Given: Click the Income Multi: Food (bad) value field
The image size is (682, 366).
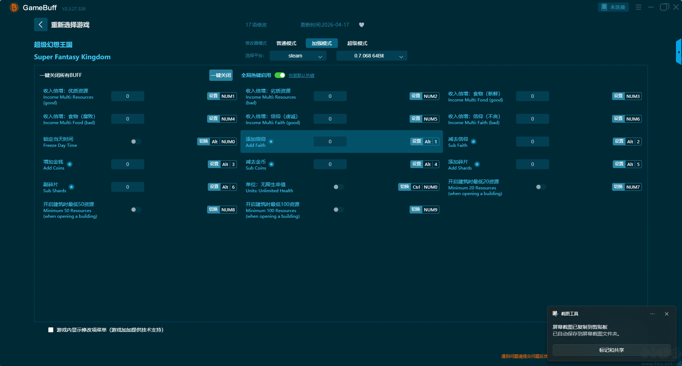Looking at the screenshot, I should click(128, 119).
